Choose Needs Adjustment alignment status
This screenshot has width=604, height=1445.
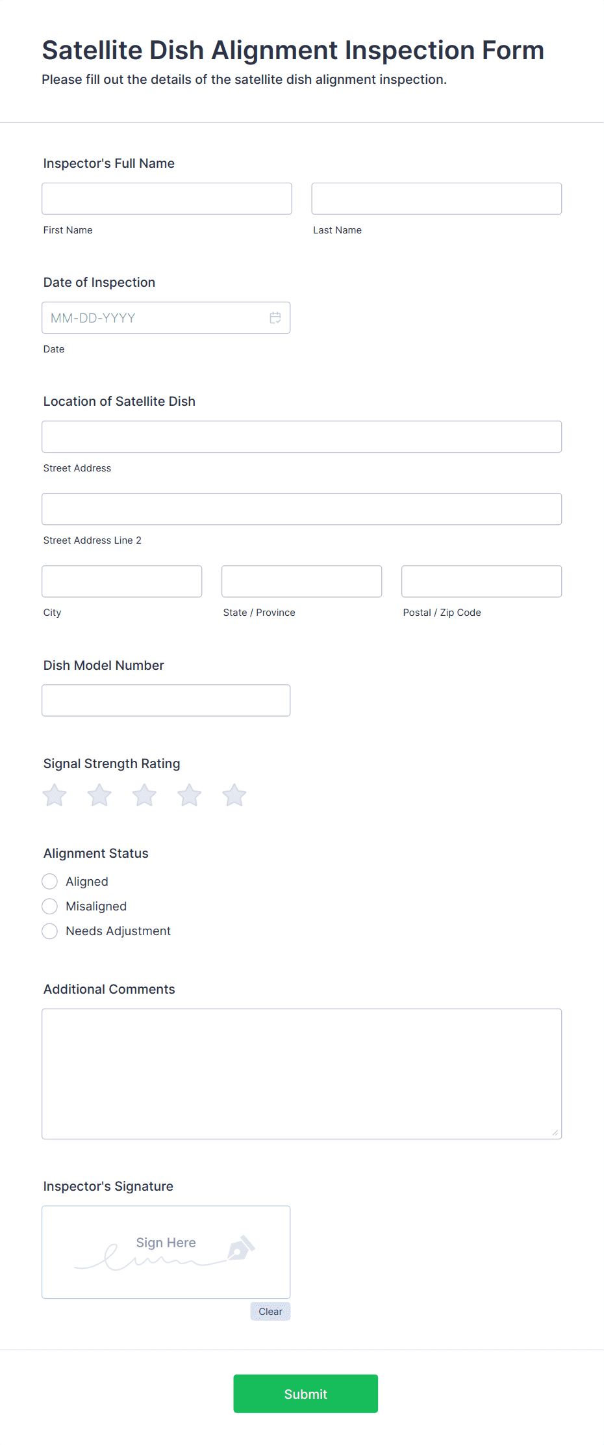50,931
